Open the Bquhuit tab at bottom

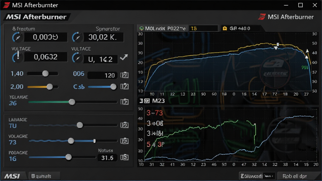coord(44,176)
